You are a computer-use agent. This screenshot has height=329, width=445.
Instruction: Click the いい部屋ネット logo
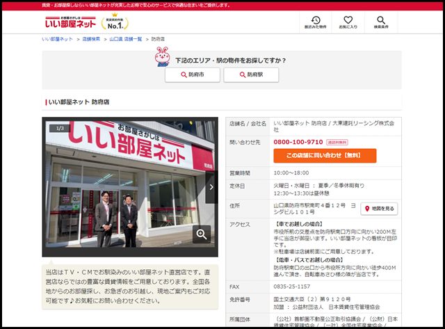70,22
